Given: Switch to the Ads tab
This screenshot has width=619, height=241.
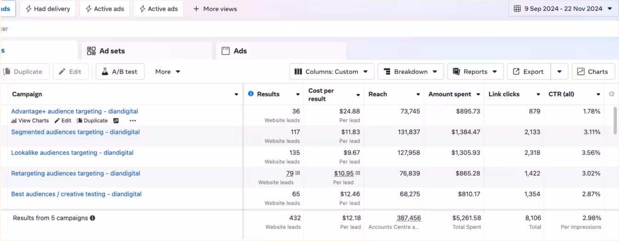Looking at the screenshot, I should point(281,51).
